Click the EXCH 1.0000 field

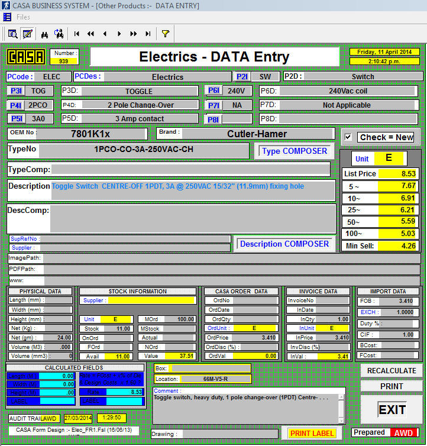[x=397, y=312]
